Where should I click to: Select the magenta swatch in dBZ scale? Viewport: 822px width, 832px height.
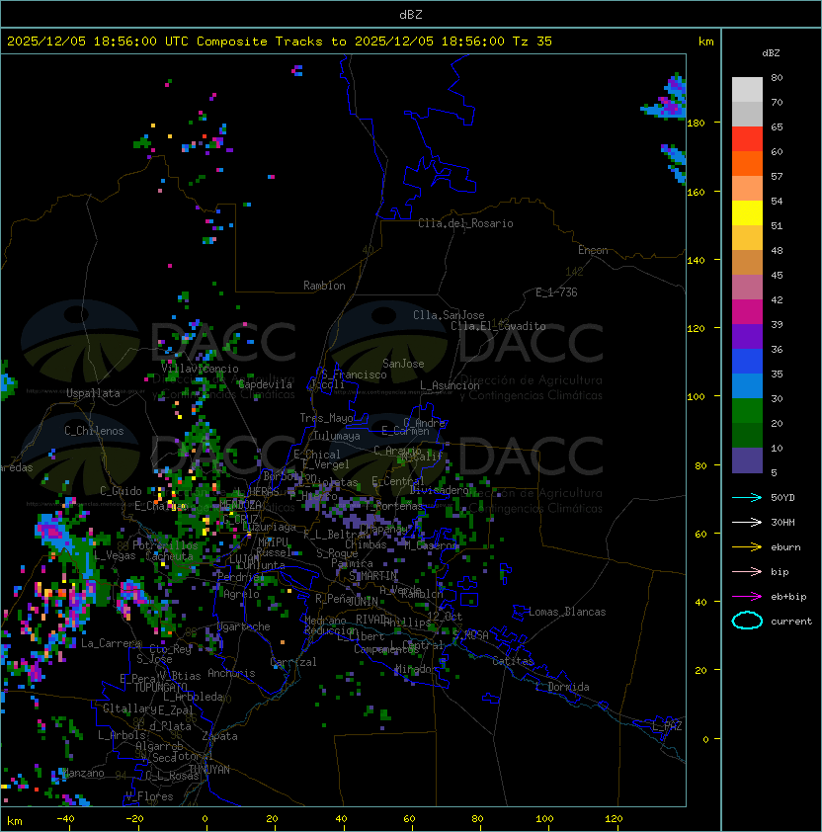[x=747, y=311]
